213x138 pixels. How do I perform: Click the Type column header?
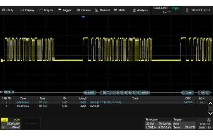pyautogui.click(x=43, y=98)
